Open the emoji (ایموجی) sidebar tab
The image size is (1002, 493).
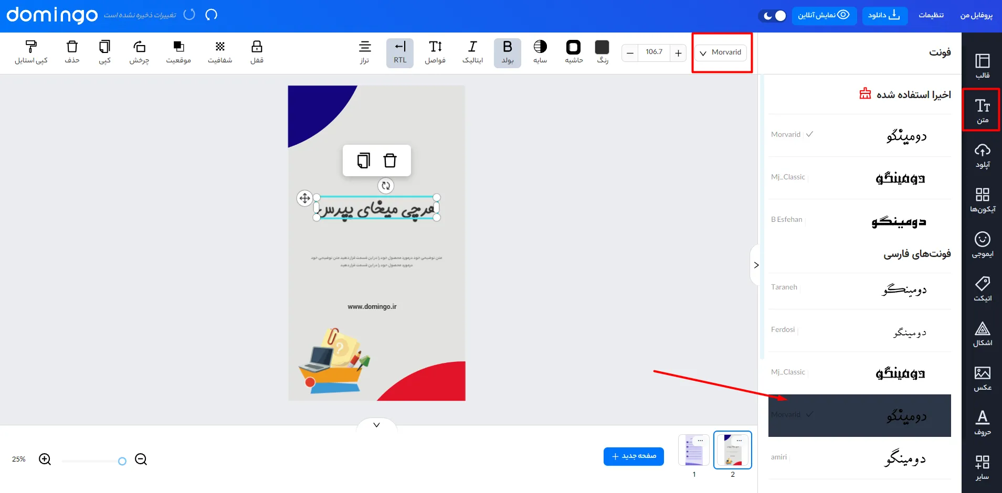982,244
